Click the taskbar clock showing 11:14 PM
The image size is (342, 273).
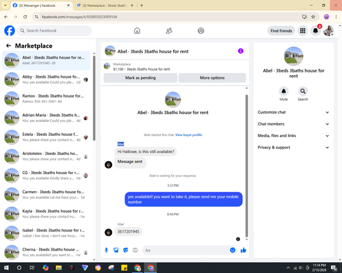tap(319, 268)
